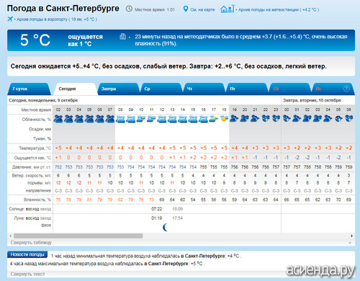
Task: Click the 'Облачность, %' row label
Action: [37, 120]
